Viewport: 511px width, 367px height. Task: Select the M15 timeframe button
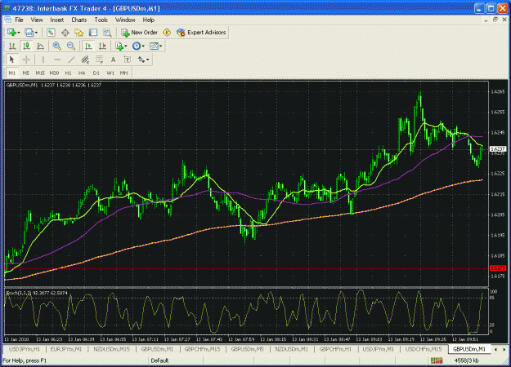point(40,73)
